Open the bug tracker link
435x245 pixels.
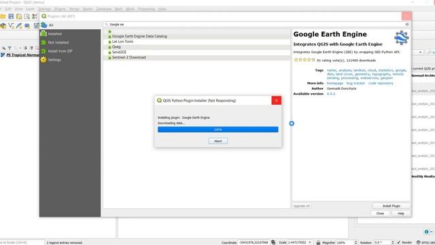355,83
